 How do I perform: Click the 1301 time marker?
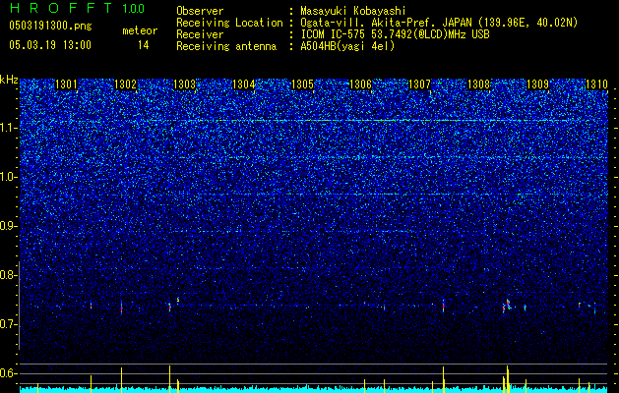click(x=66, y=84)
